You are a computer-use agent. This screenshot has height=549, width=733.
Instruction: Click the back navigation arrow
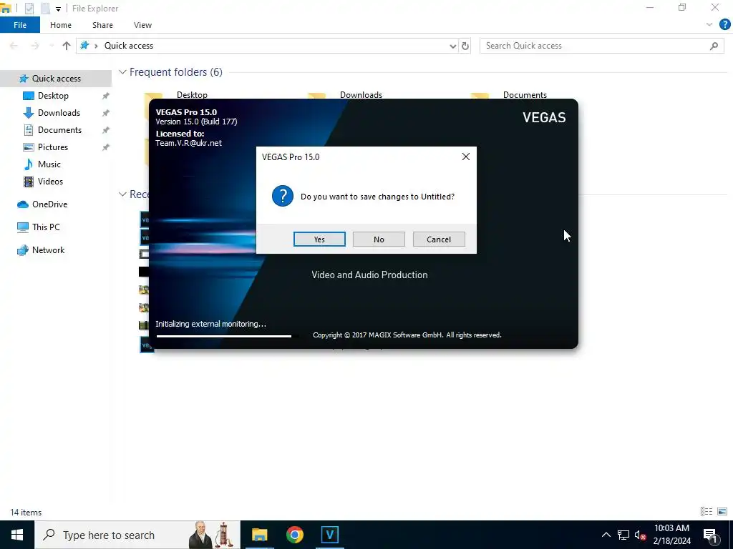point(14,46)
